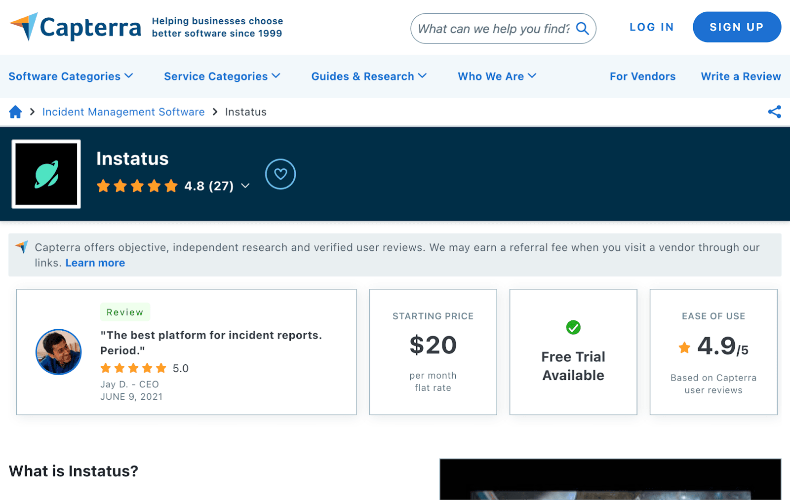The width and height of the screenshot is (790, 500).
Task: Open the Guides & Research menu
Action: point(368,77)
